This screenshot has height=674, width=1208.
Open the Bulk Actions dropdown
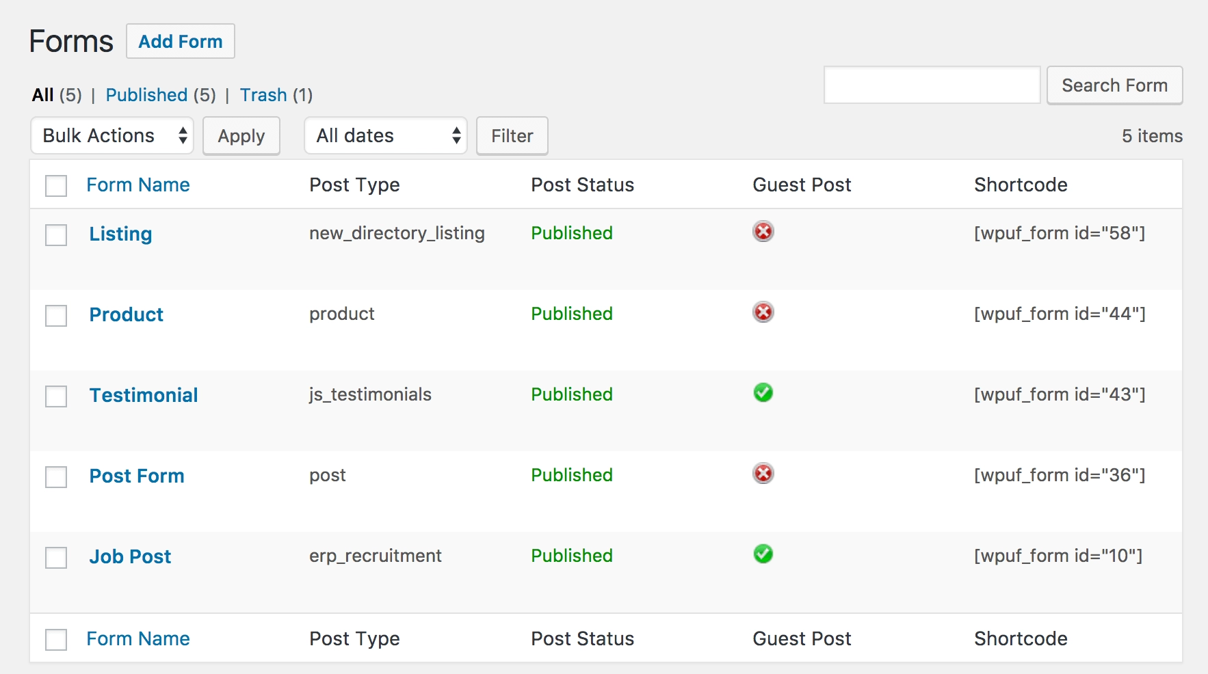tap(112, 135)
